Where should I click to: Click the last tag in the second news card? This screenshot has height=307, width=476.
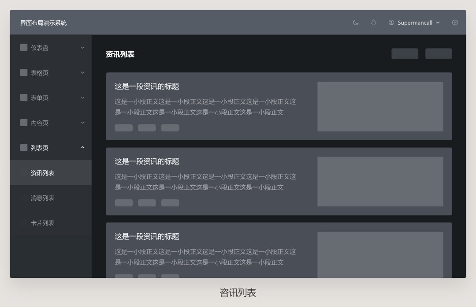pos(170,203)
